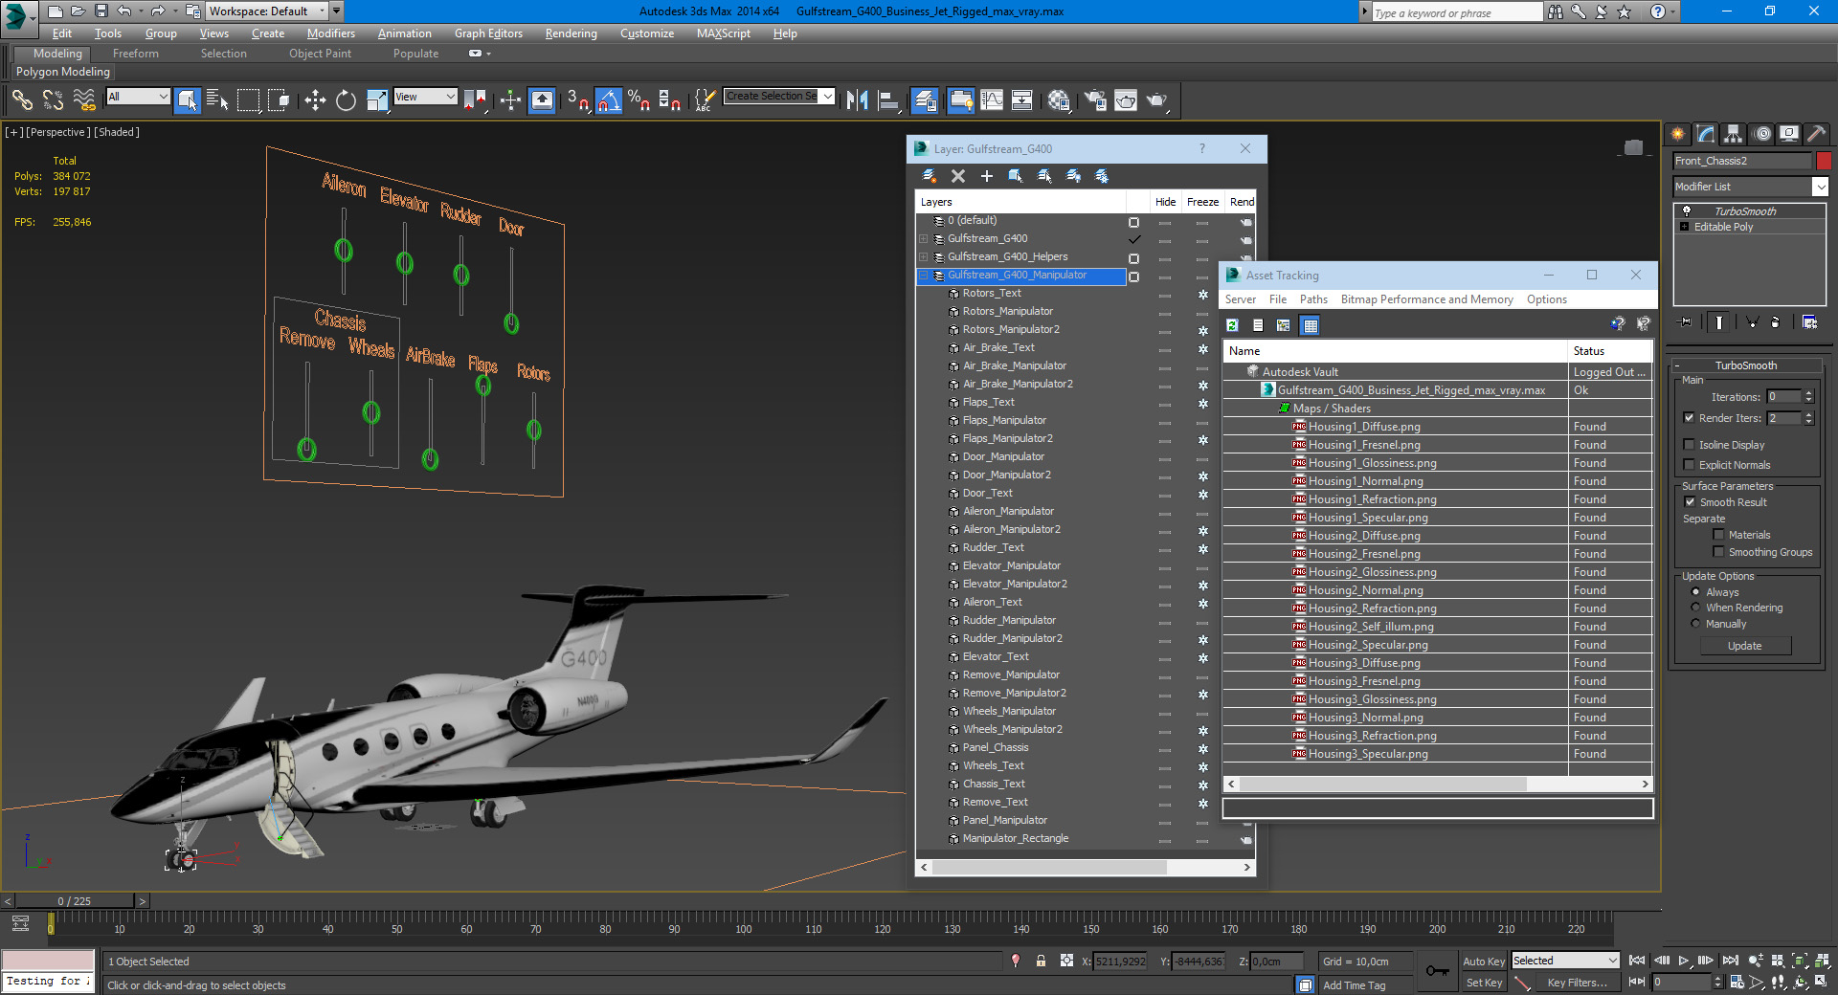Click the time slider 0 / 225 handle
The width and height of the screenshot is (1838, 995).
75,901
